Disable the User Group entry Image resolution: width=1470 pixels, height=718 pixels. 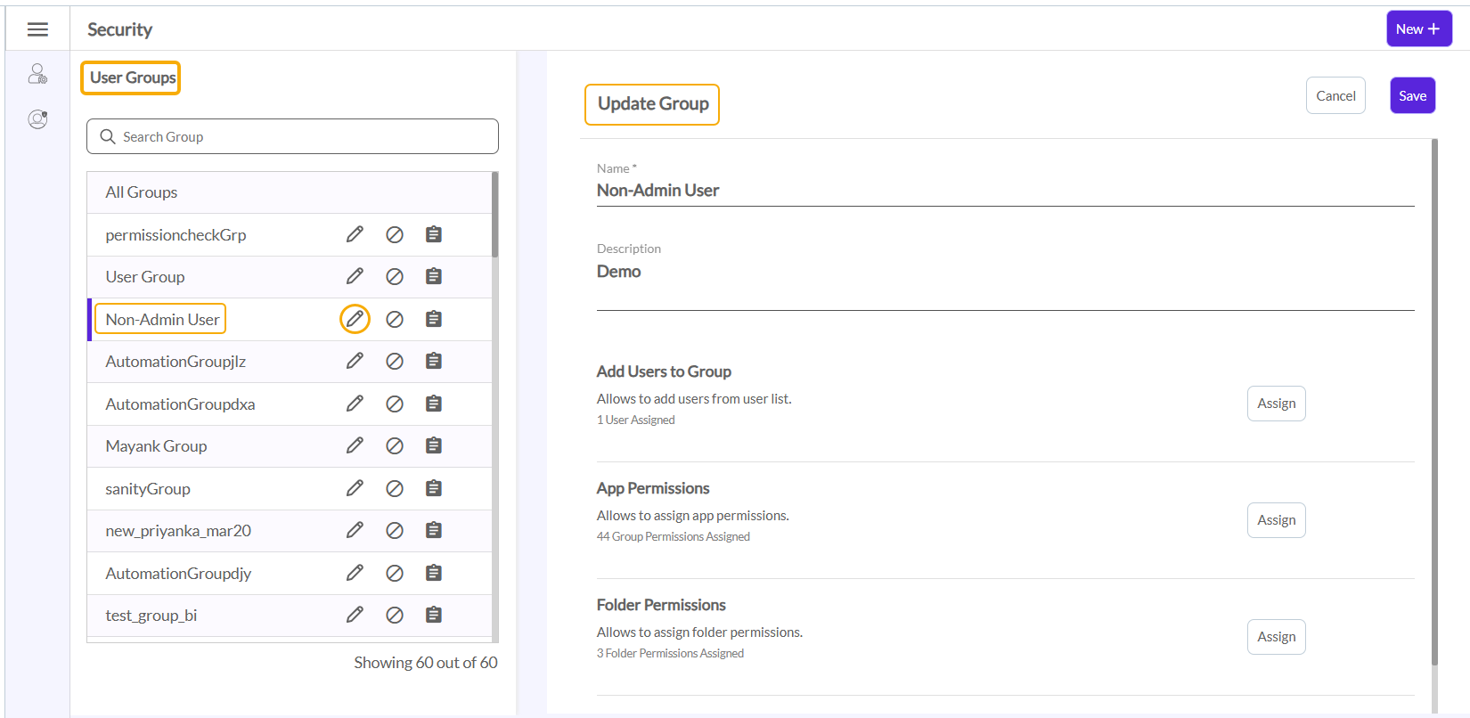tap(395, 277)
